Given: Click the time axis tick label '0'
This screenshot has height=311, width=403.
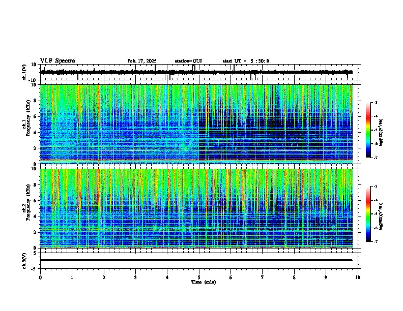Looking at the screenshot, I should 40,277.
